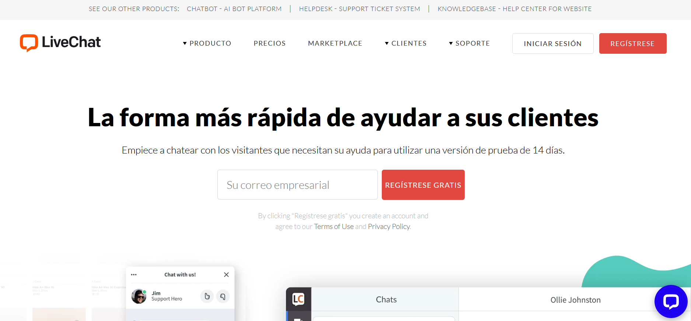This screenshot has width=691, height=321.
Task: Click the LC icon in the app sidebar
Action: tap(298, 299)
